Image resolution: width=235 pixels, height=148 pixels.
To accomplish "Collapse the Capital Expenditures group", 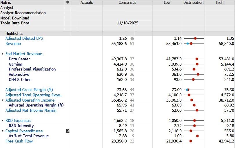I will [3, 131].
